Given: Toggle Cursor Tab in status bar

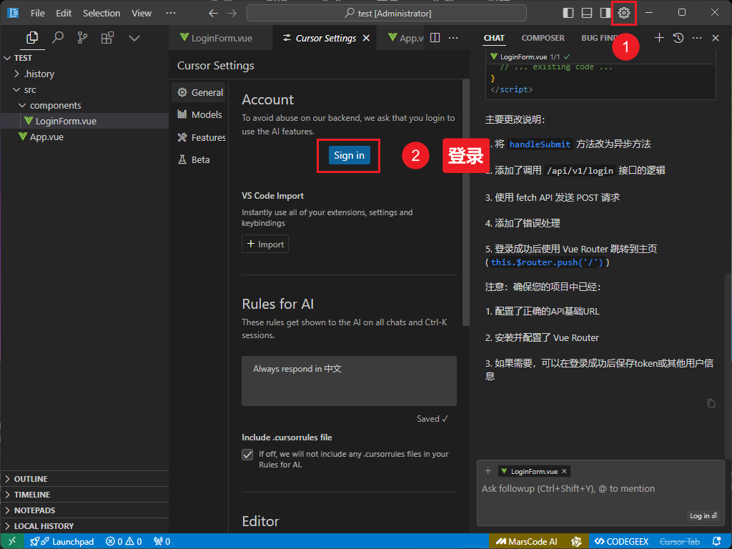Looking at the screenshot, I should (679, 542).
